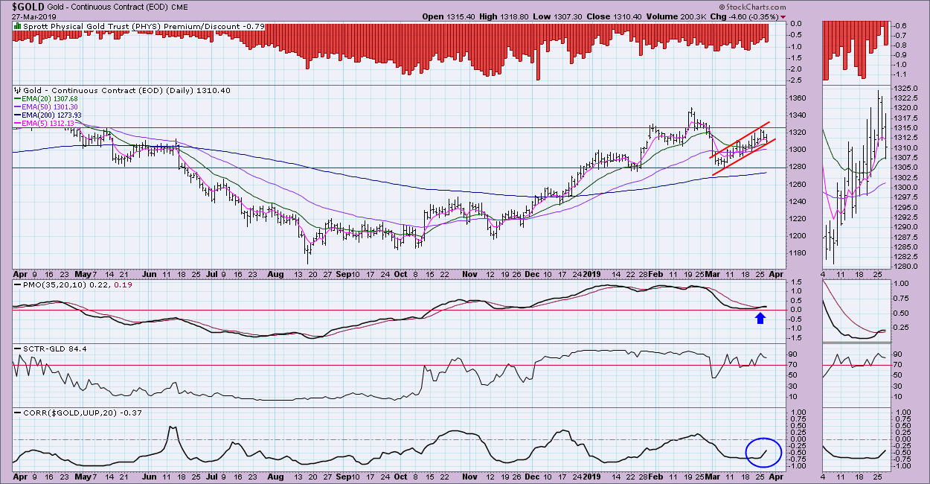The height and width of the screenshot is (484, 930).
Task: Click the 1220 price axis label
Action: [798, 218]
